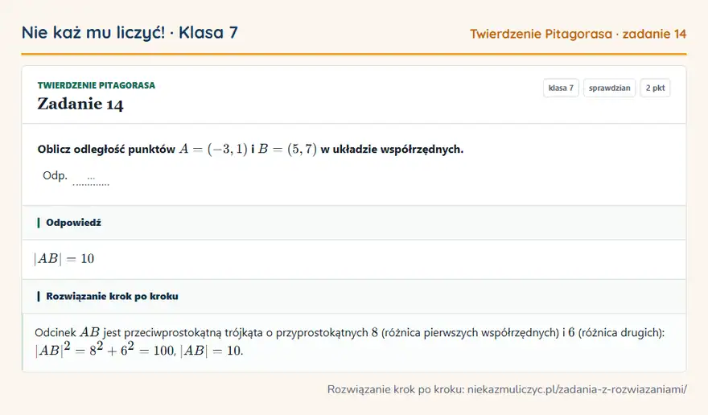Screen dimensions: 708x415
Task: Open the niekazmuliczyc.pl/zadania-z-rozwiazaniami/ footer link
Action: [577, 389]
